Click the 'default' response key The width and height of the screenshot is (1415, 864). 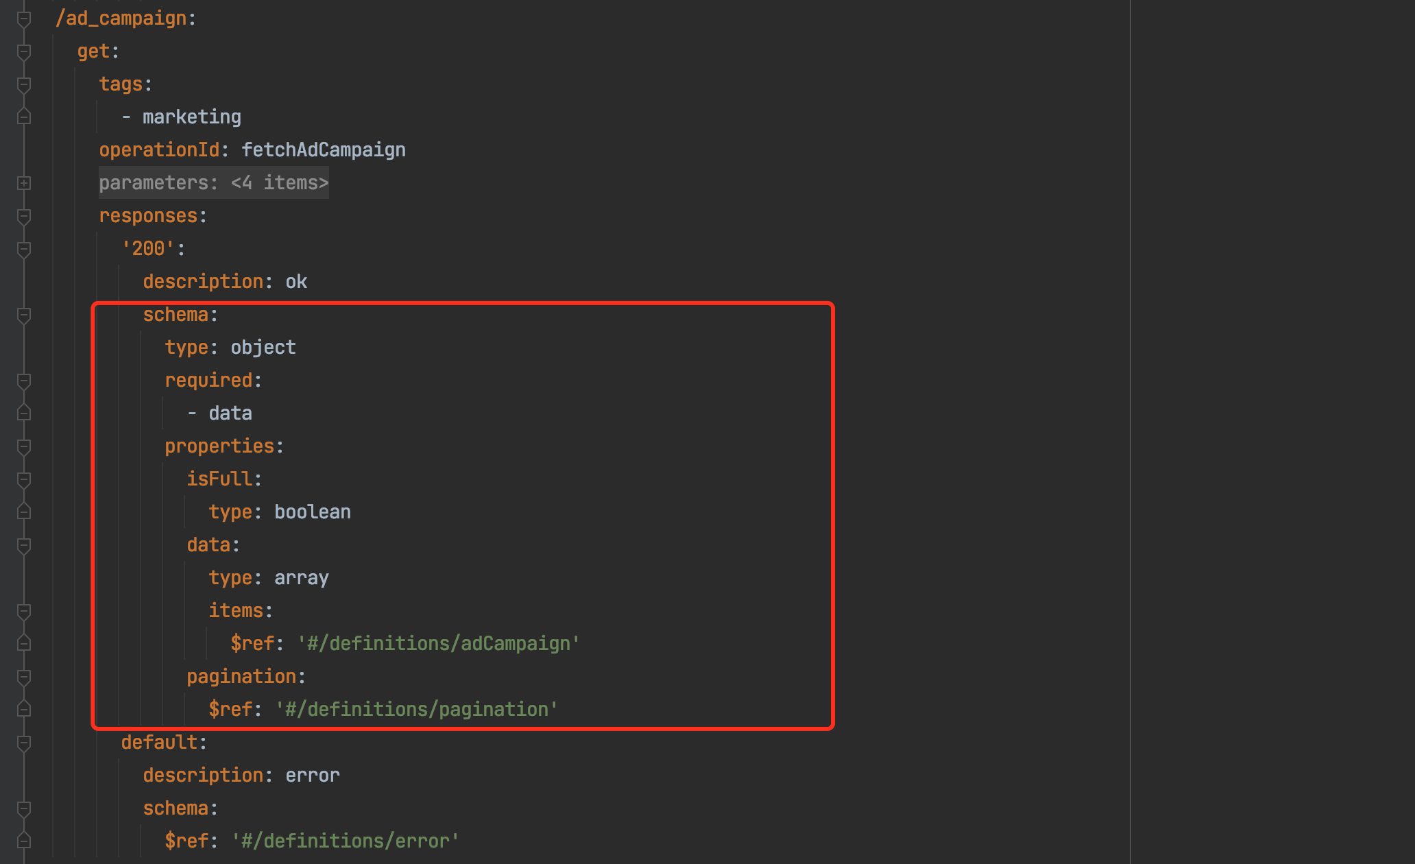click(x=159, y=743)
